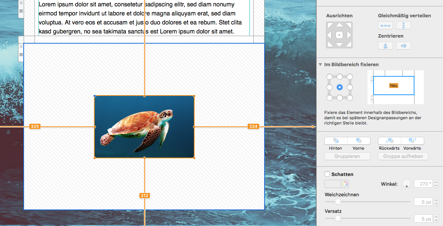Screen dimensions: 443x226
Task: Open the text section's menu handle
Action: 21,11
